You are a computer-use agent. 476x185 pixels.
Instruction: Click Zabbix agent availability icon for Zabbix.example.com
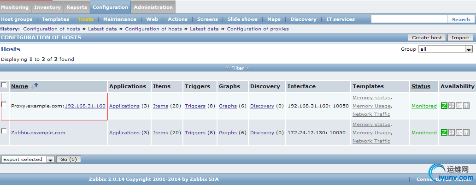(444, 132)
